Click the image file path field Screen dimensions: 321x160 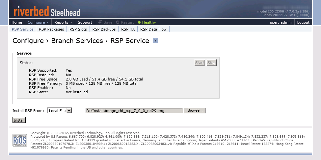tap(134, 110)
